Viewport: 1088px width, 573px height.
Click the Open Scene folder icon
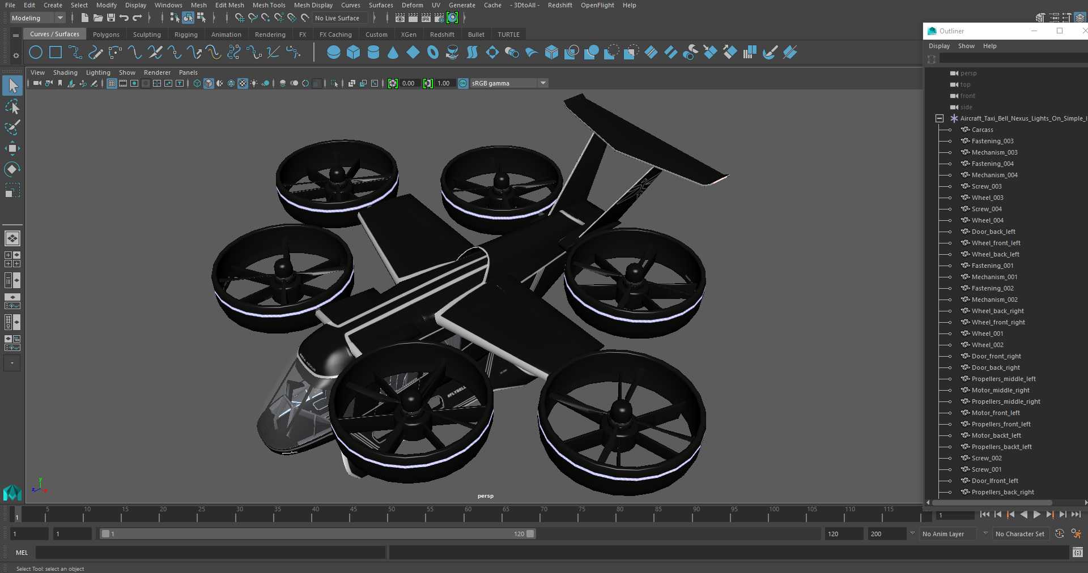[97, 18]
